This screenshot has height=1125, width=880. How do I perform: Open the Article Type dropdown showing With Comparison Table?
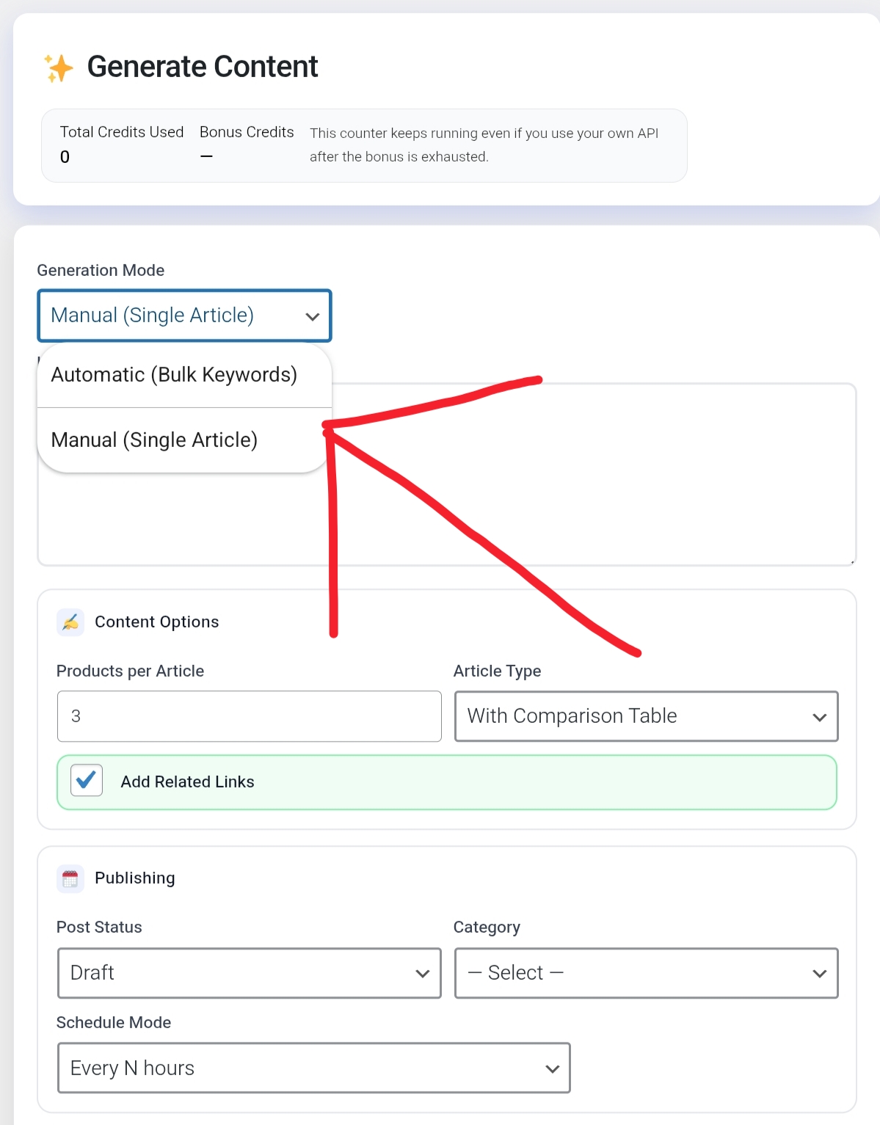click(646, 717)
